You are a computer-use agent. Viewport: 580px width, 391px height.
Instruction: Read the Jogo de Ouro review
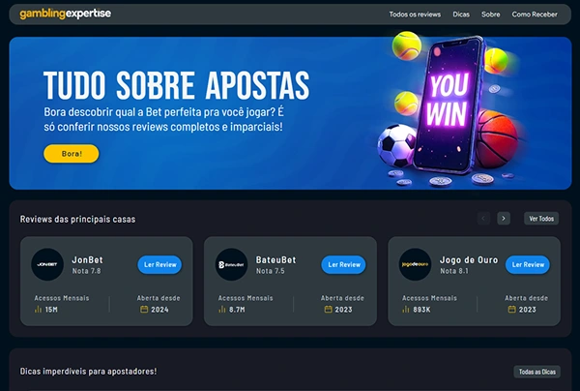click(x=528, y=265)
